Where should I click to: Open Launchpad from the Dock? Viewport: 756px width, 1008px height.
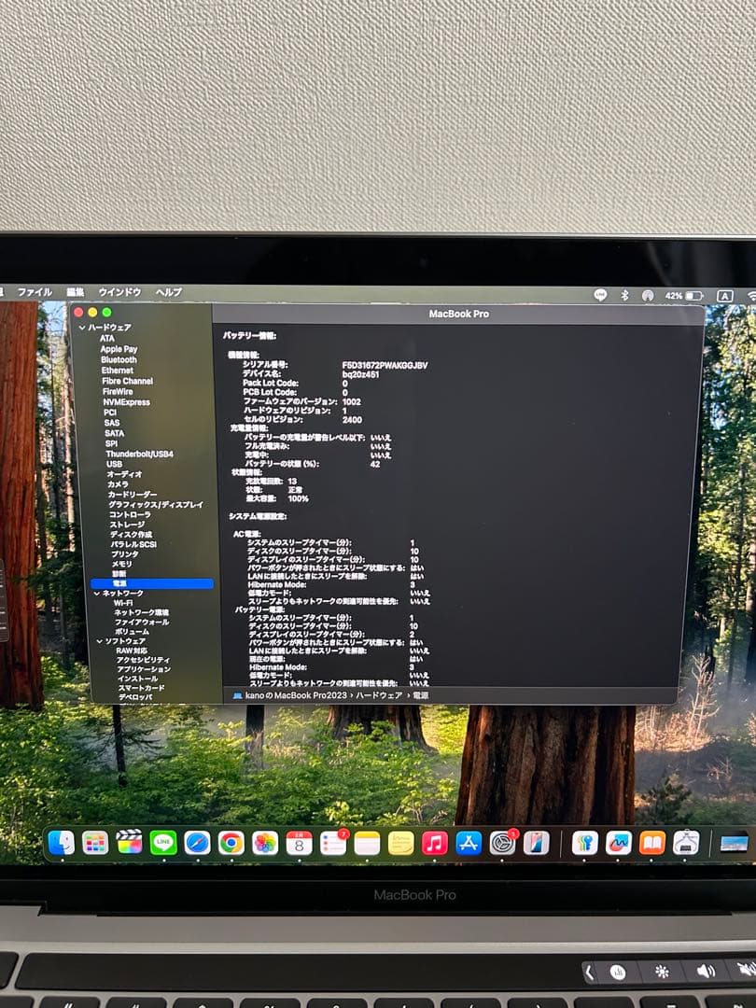94,845
